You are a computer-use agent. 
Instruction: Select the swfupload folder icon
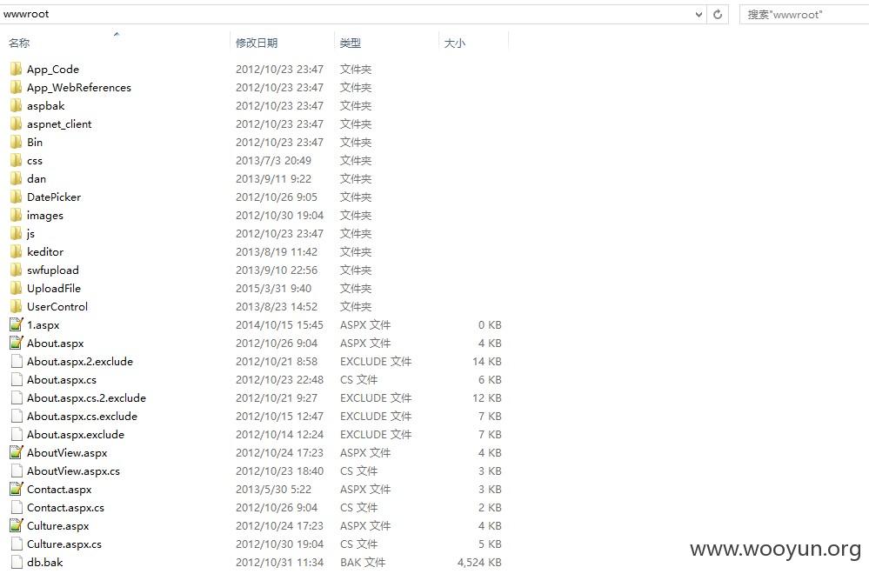pyautogui.click(x=16, y=270)
